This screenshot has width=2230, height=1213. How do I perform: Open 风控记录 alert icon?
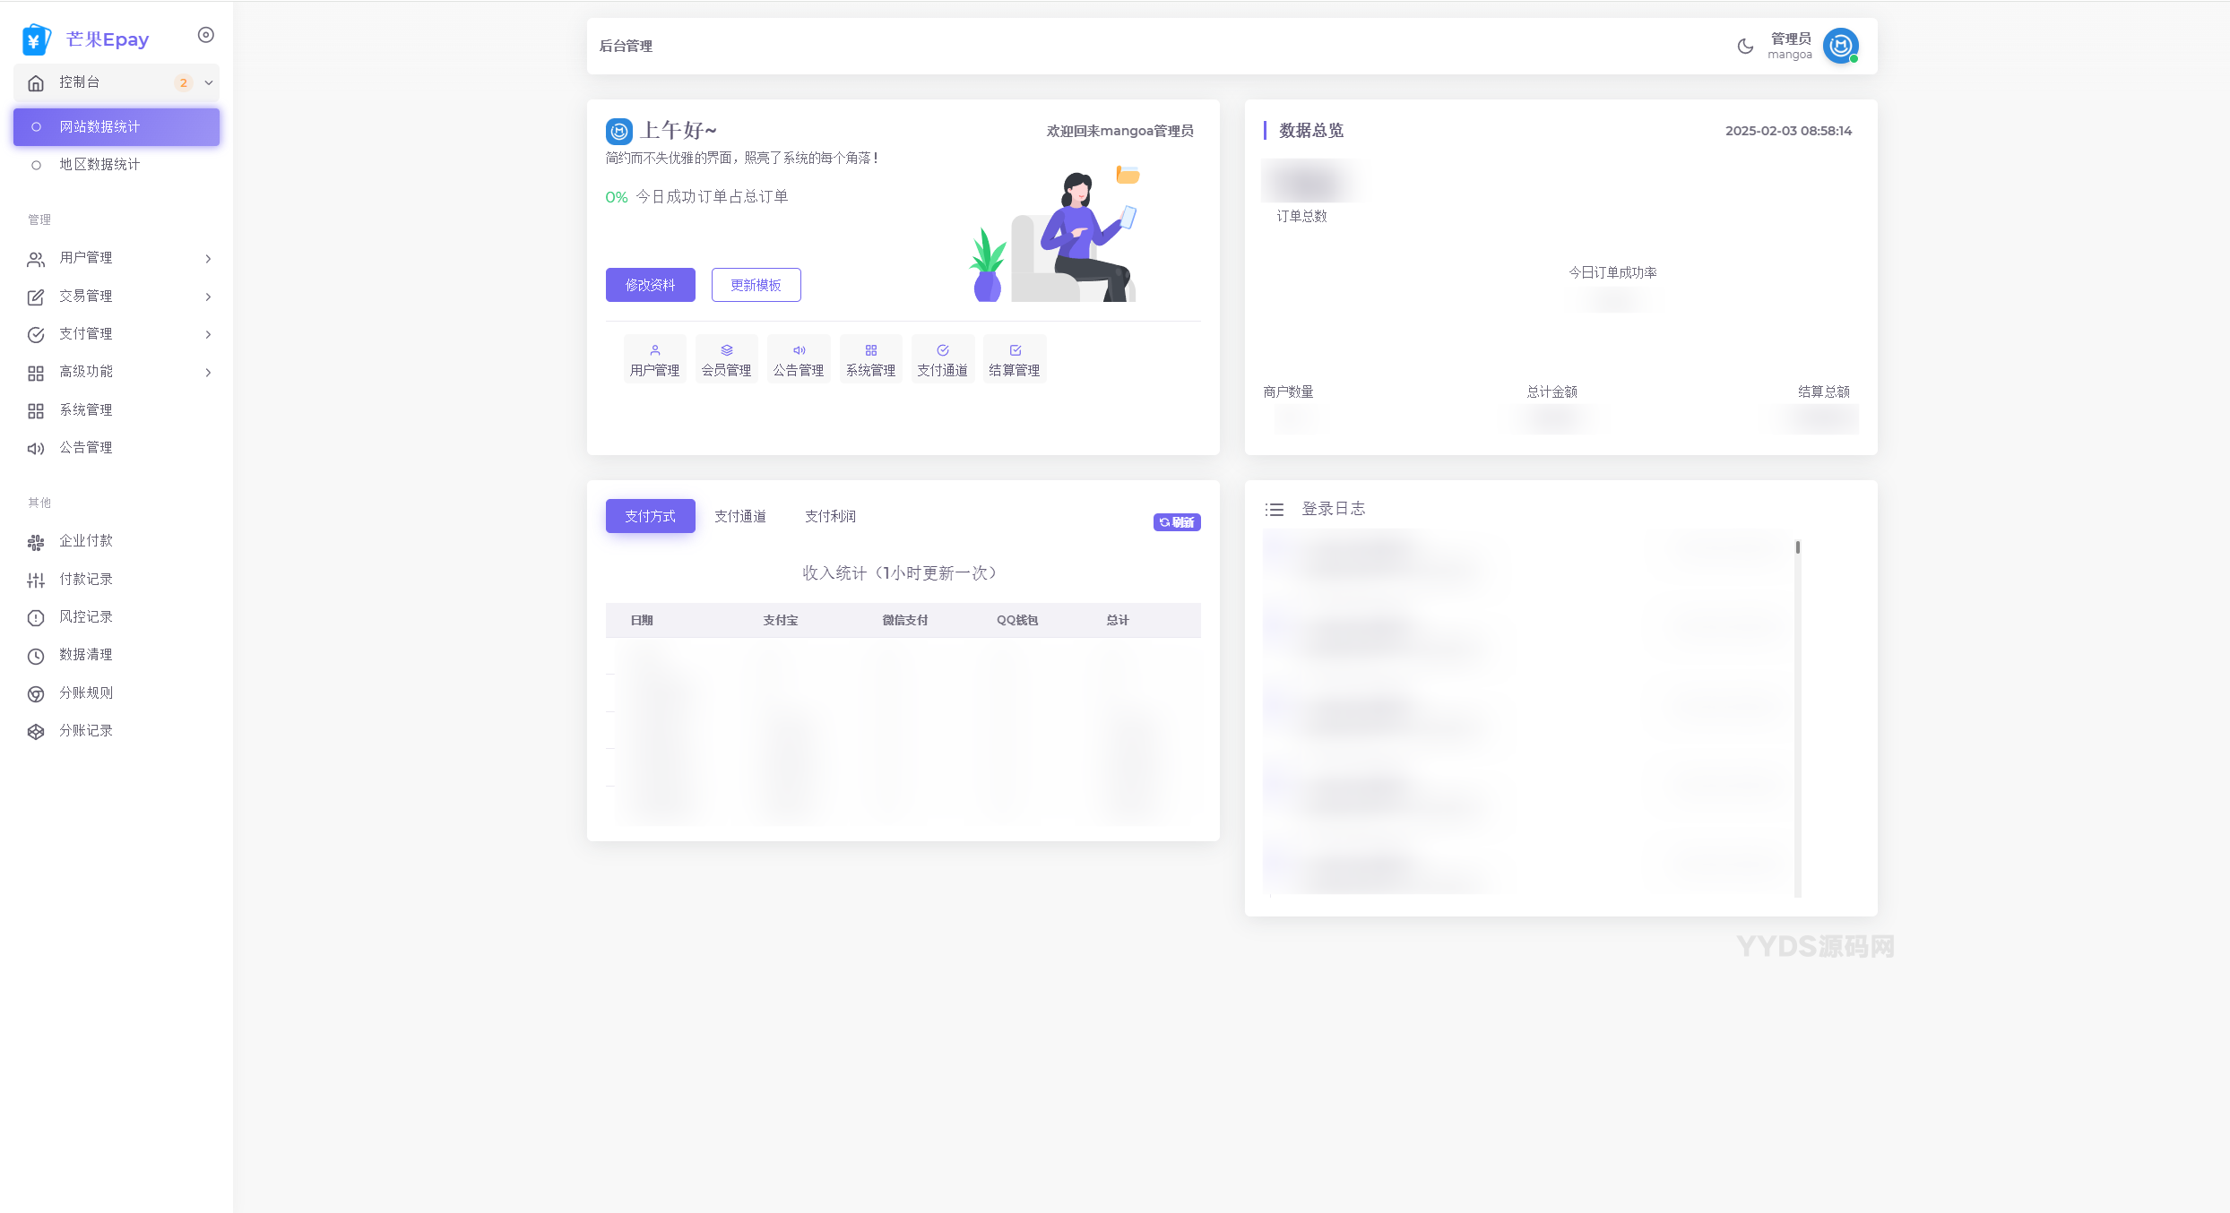[x=36, y=618]
